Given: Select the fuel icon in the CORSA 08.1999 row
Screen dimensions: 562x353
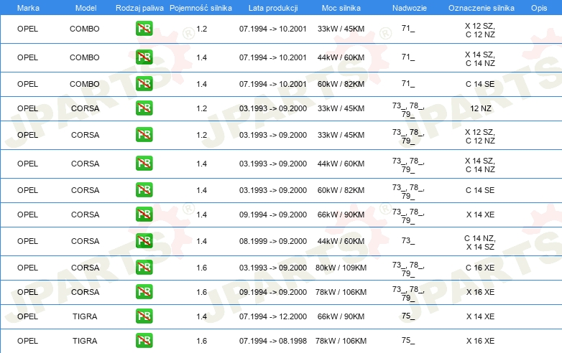Looking at the screenshot, I should (144, 240).
